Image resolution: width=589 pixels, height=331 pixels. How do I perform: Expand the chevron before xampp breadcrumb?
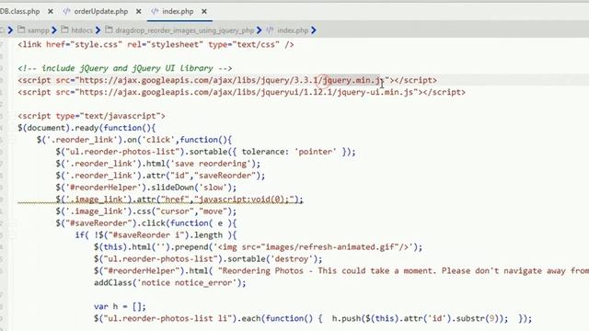click(10, 30)
